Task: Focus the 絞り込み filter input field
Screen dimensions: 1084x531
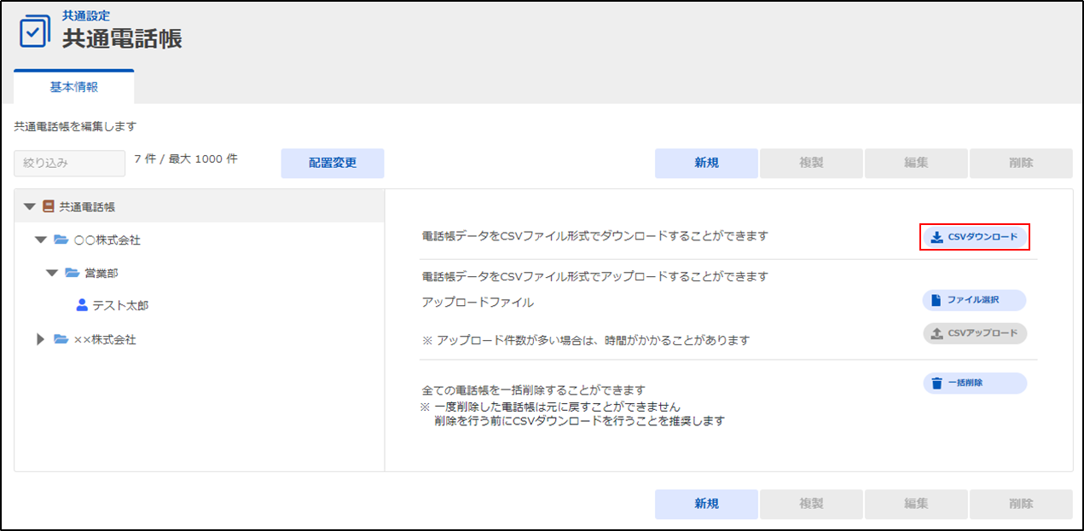Action: coord(69,163)
